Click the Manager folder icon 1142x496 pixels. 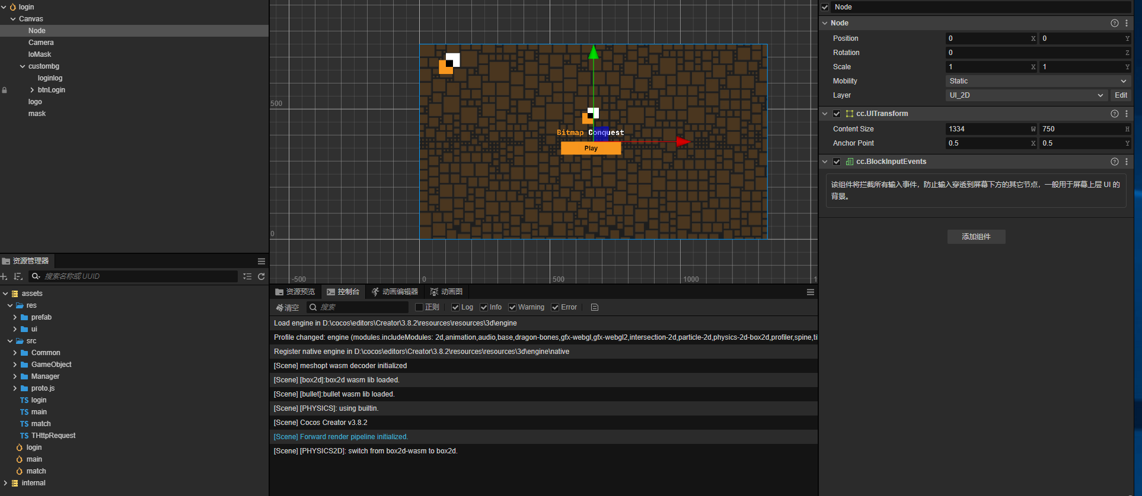point(24,376)
